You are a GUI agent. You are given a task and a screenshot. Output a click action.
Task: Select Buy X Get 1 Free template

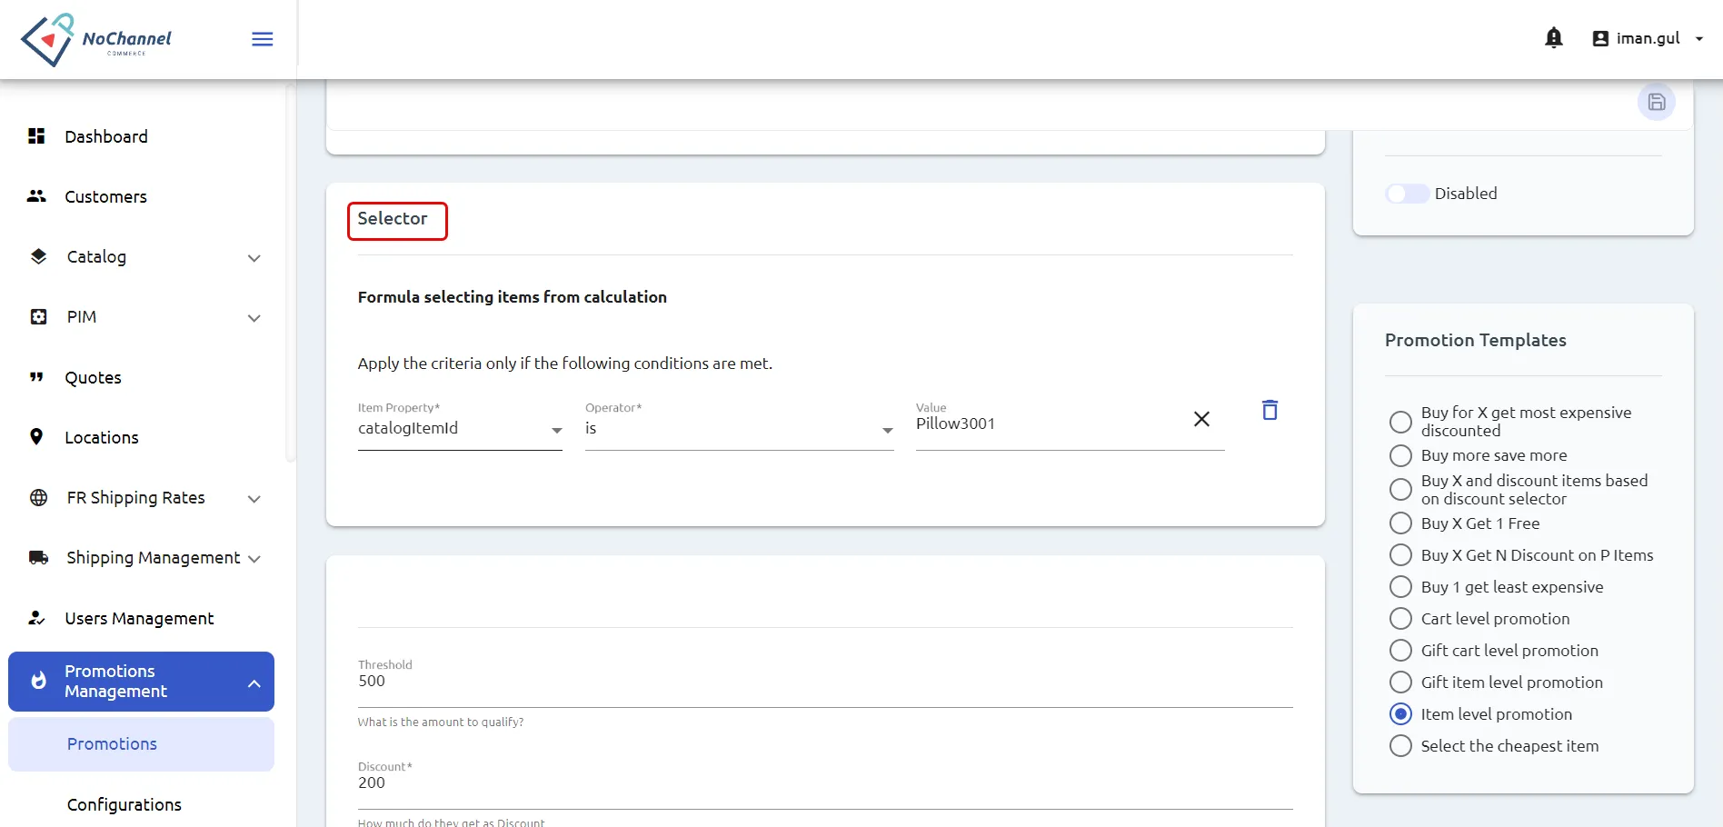[x=1400, y=523]
